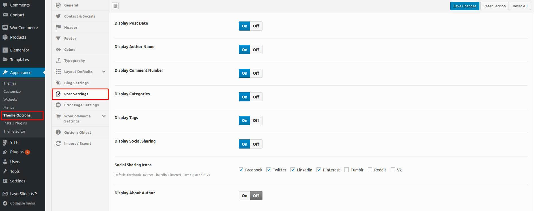The width and height of the screenshot is (534, 211).
Task: Click the Plugins update count badge
Action: pyautogui.click(x=27, y=152)
